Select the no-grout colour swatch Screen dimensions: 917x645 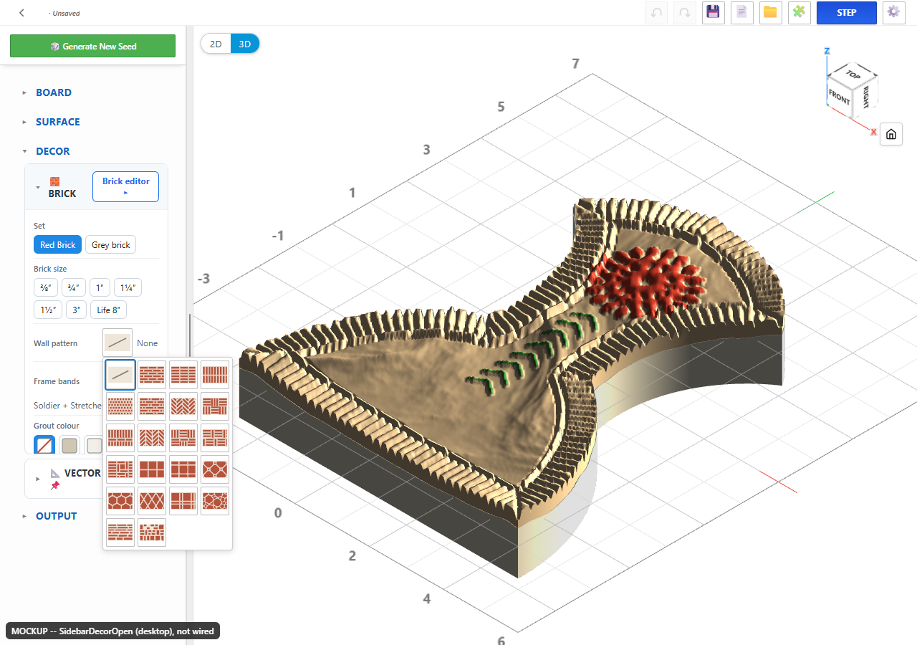(x=44, y=445)
